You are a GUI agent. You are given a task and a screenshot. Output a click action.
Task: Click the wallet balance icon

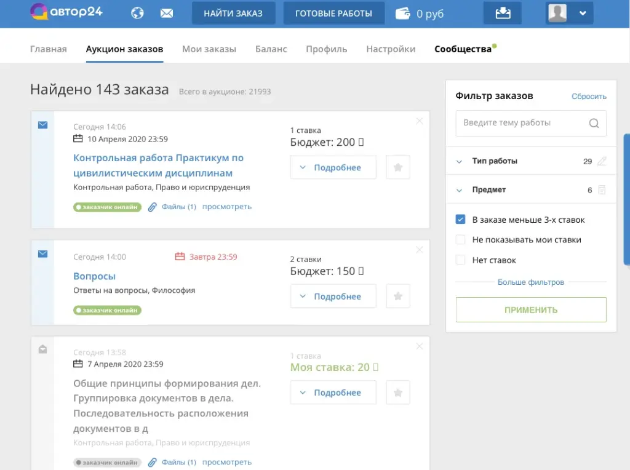point(403,14)
